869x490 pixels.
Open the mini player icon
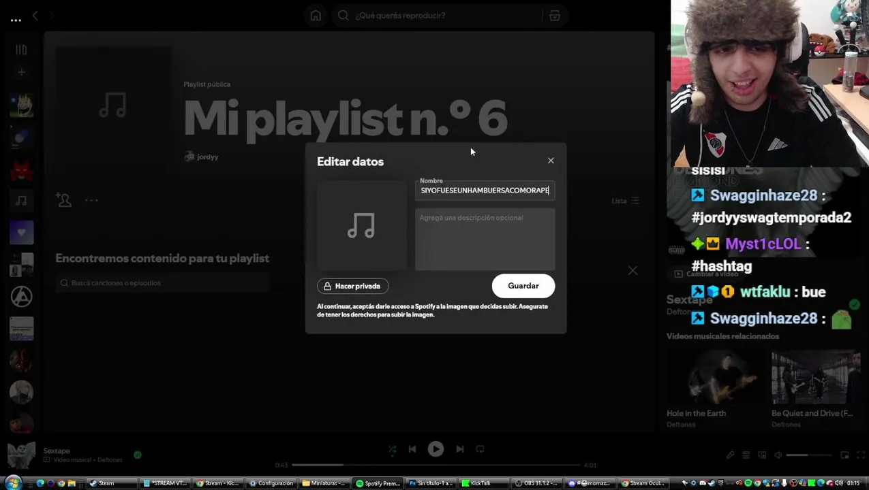tap(844, 455)
